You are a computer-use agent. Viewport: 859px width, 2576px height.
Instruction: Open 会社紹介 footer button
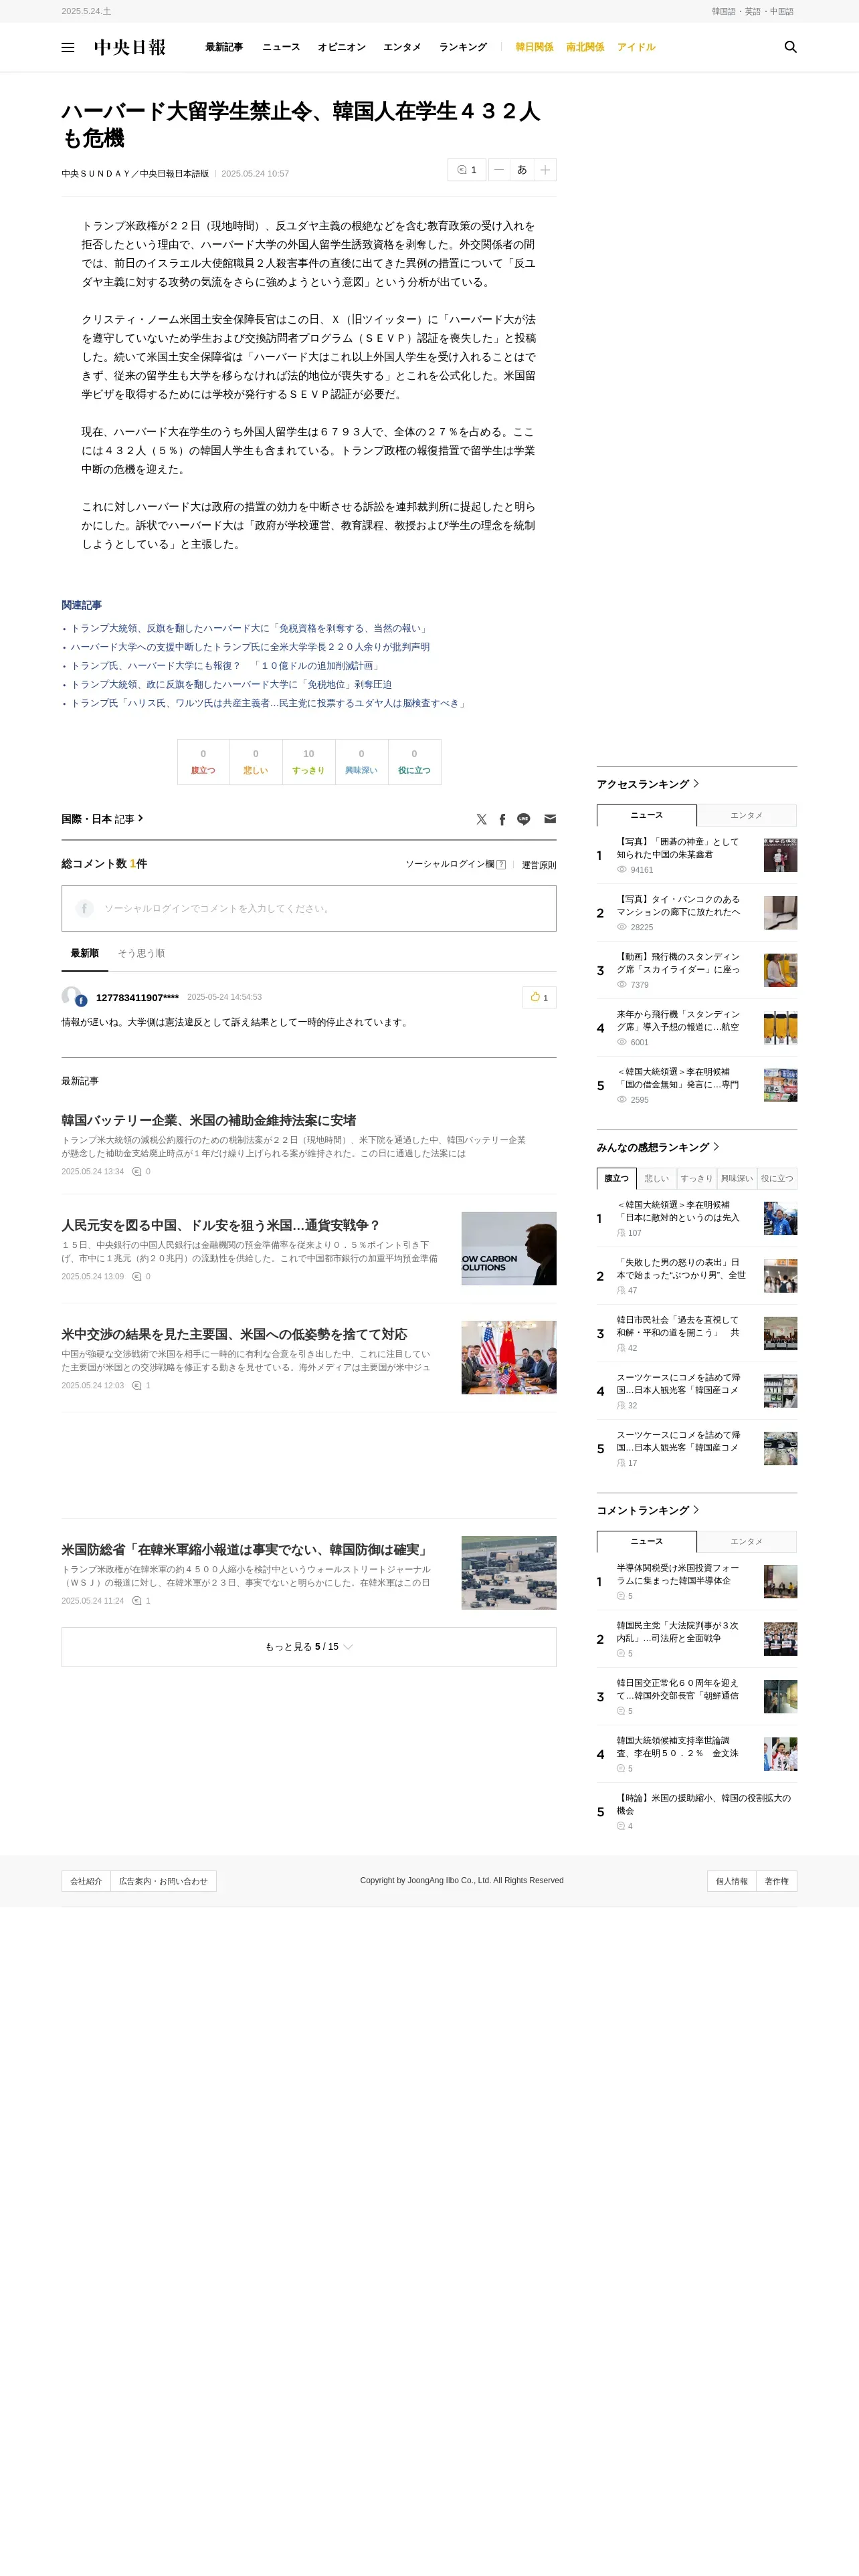click(86, 1881)
